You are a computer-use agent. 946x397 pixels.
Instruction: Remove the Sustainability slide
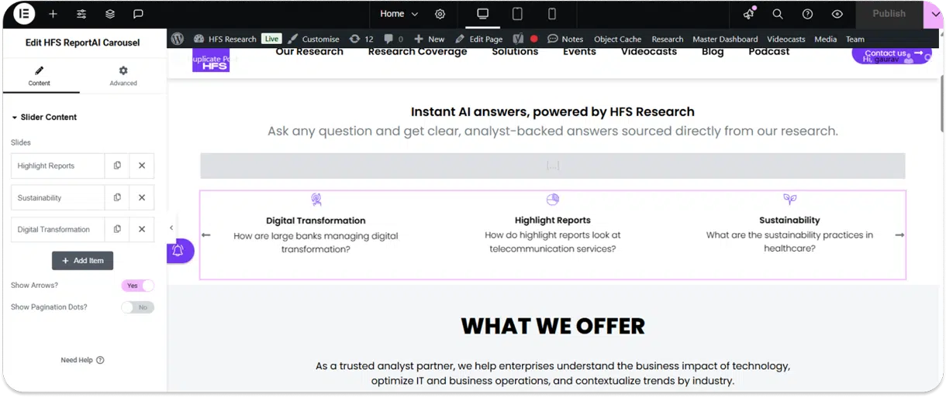pos(142,197)
